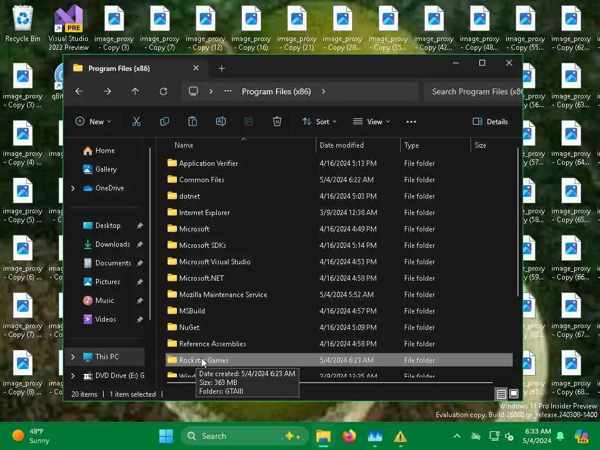Click the file list vertical scrollbar

click(518, 222)
